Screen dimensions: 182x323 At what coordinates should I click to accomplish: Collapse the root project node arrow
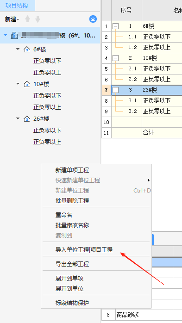[x=6, y=35]
